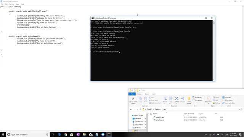
Task: Click the Command Prompt scrollbar down arrow
Action: [x=213, y=80]
